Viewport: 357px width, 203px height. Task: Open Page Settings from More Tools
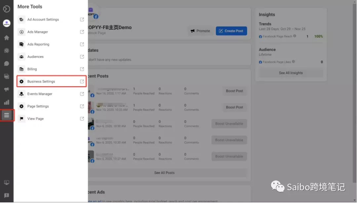[52, 106]
